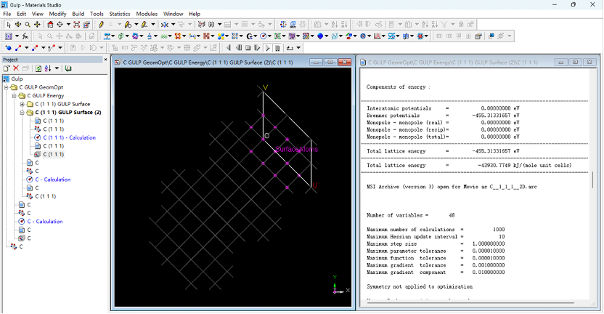Click the Sort A-Z icon in Project panel

pos(48,68)
